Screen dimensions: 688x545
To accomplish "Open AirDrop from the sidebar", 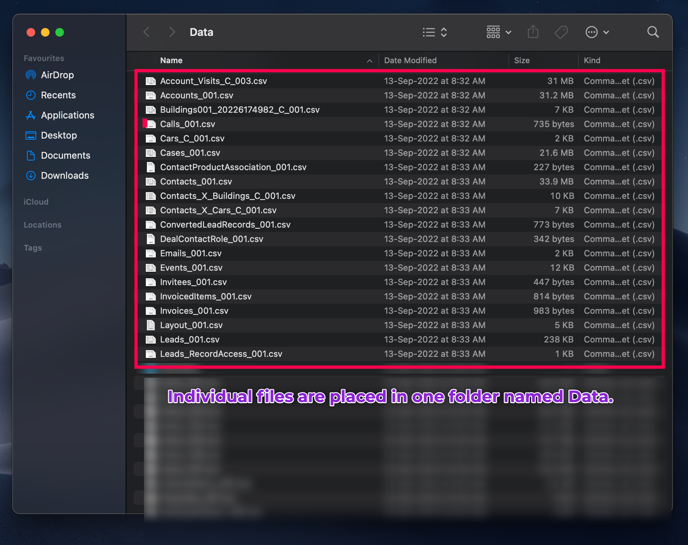I will click(x=57, y=75).
